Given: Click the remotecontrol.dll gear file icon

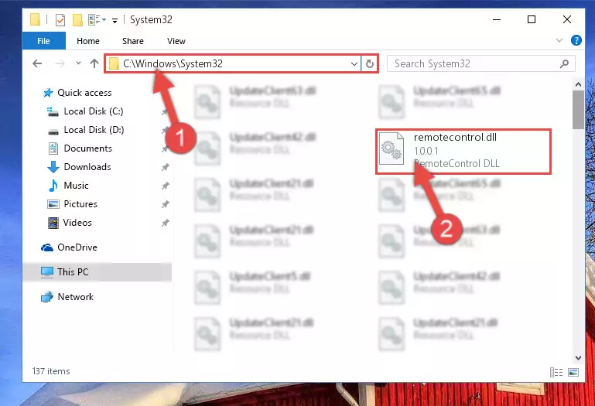Looking at the screenshot, I should (x=392, y=148).
